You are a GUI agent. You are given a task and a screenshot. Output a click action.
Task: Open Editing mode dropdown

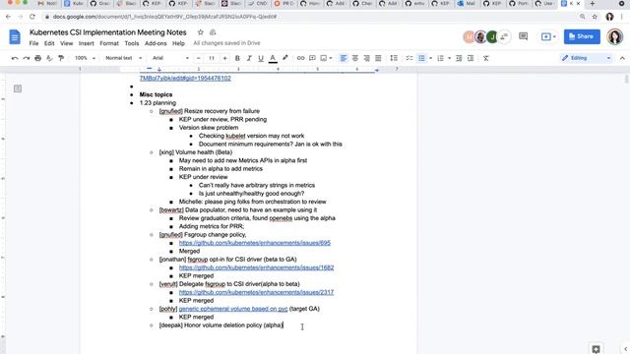point(587,58)
